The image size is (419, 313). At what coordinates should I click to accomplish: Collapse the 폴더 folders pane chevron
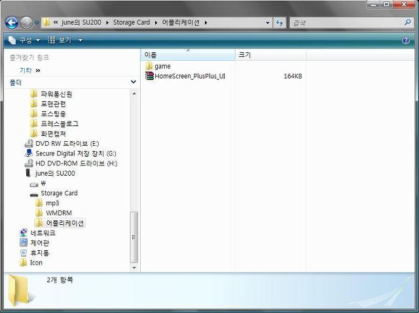pyautogui.click(x=134, y=82)
